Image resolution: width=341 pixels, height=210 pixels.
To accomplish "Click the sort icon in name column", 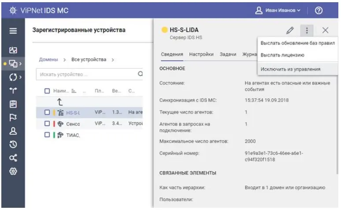I will pos(74,91).
